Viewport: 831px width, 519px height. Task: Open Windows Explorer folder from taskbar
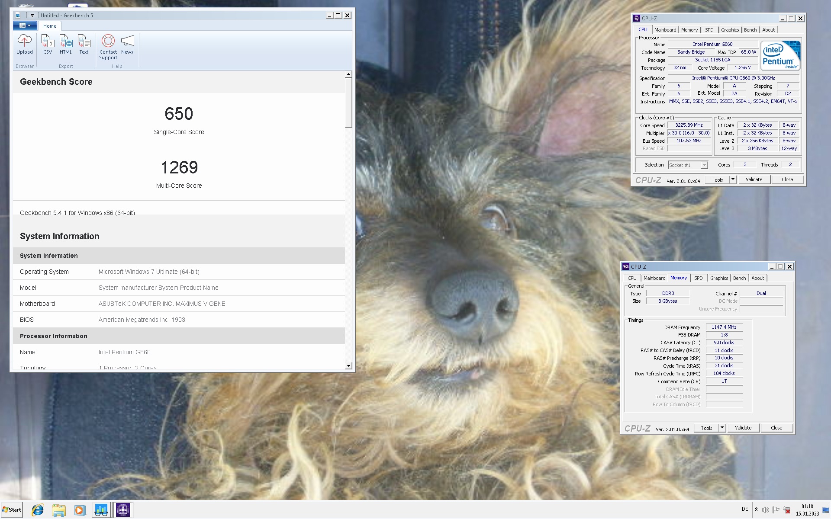(x=58, y=510)
